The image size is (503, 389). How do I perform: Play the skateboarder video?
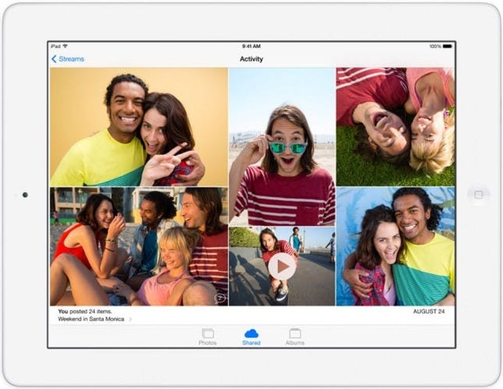click(x=282, y=266)
